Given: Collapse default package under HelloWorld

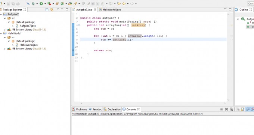Looking at the screenshot, I should (x=9, y=41).
